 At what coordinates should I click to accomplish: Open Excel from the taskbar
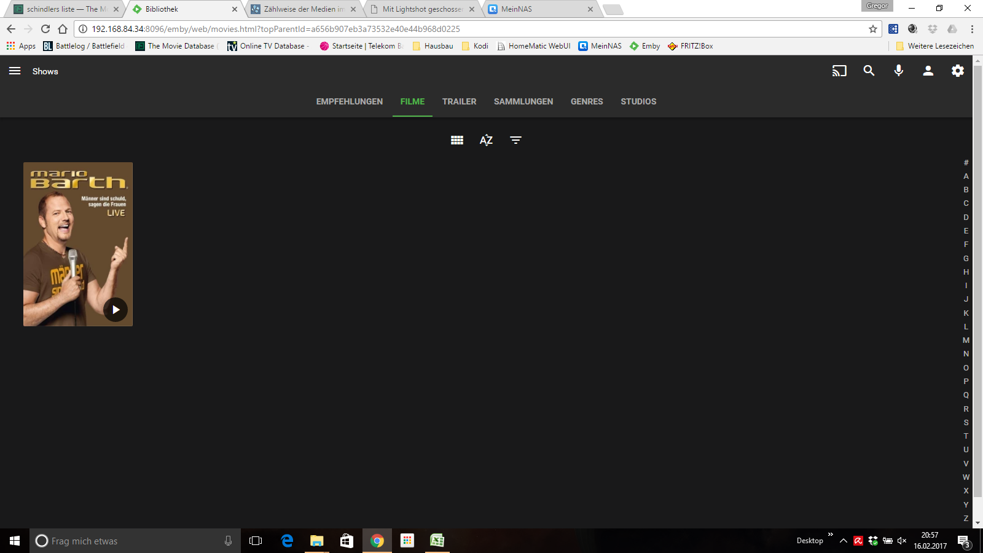[437, 541]
